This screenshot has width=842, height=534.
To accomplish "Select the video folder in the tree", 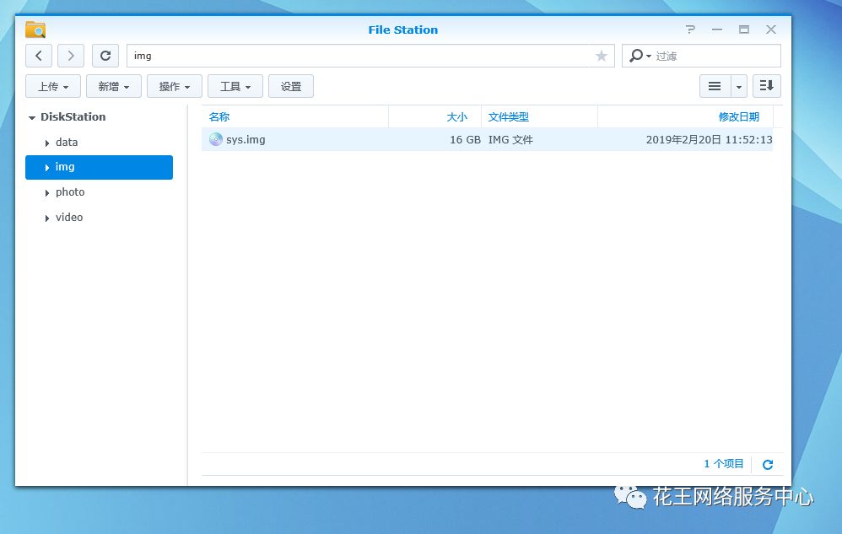I will 69,218.
